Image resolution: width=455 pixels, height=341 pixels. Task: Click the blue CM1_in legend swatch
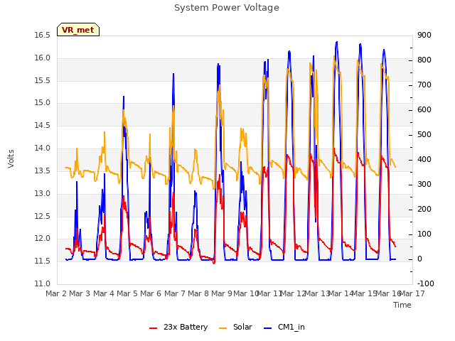coord(267,328)
